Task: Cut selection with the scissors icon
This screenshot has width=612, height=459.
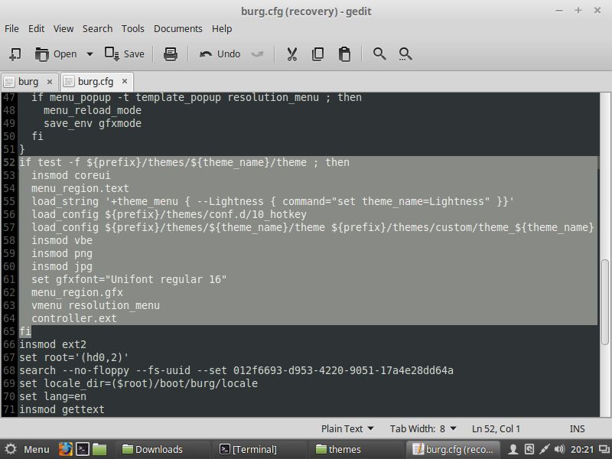Action: (292, 54)
